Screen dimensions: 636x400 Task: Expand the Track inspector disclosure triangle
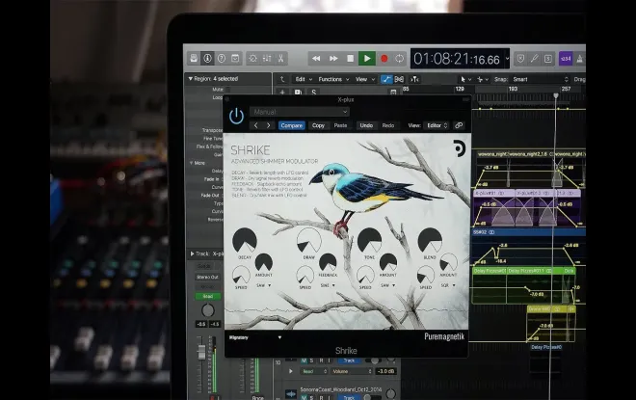click(x=193, y=253)
